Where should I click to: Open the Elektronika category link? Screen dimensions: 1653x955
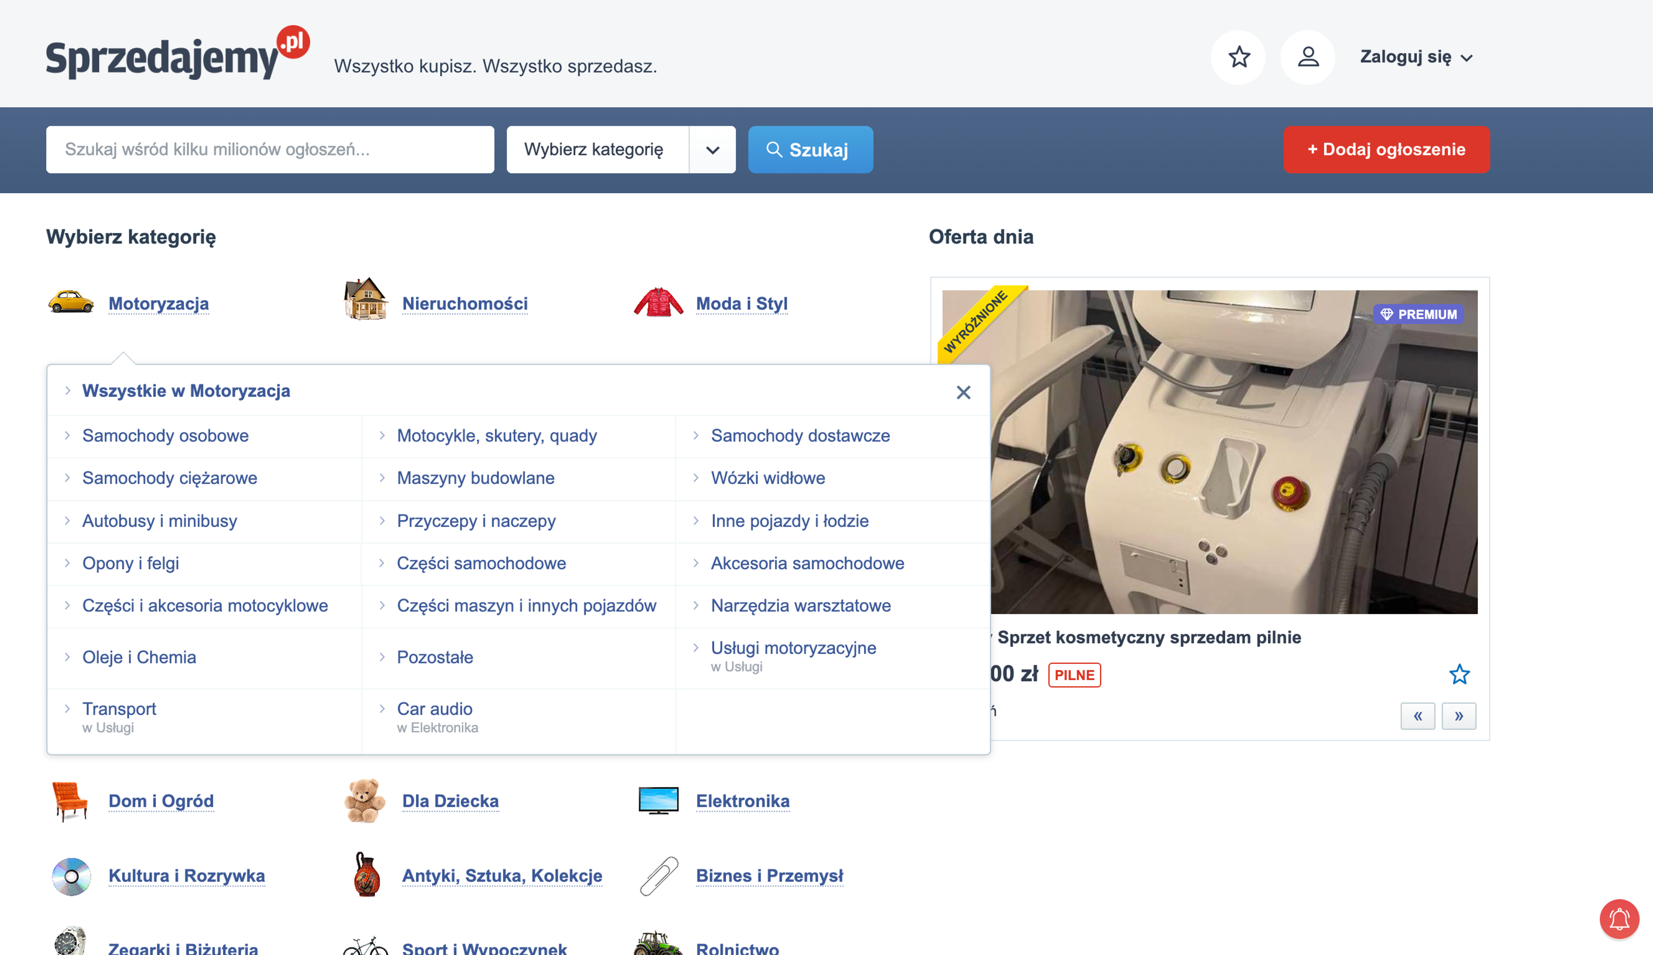(742, 801)
